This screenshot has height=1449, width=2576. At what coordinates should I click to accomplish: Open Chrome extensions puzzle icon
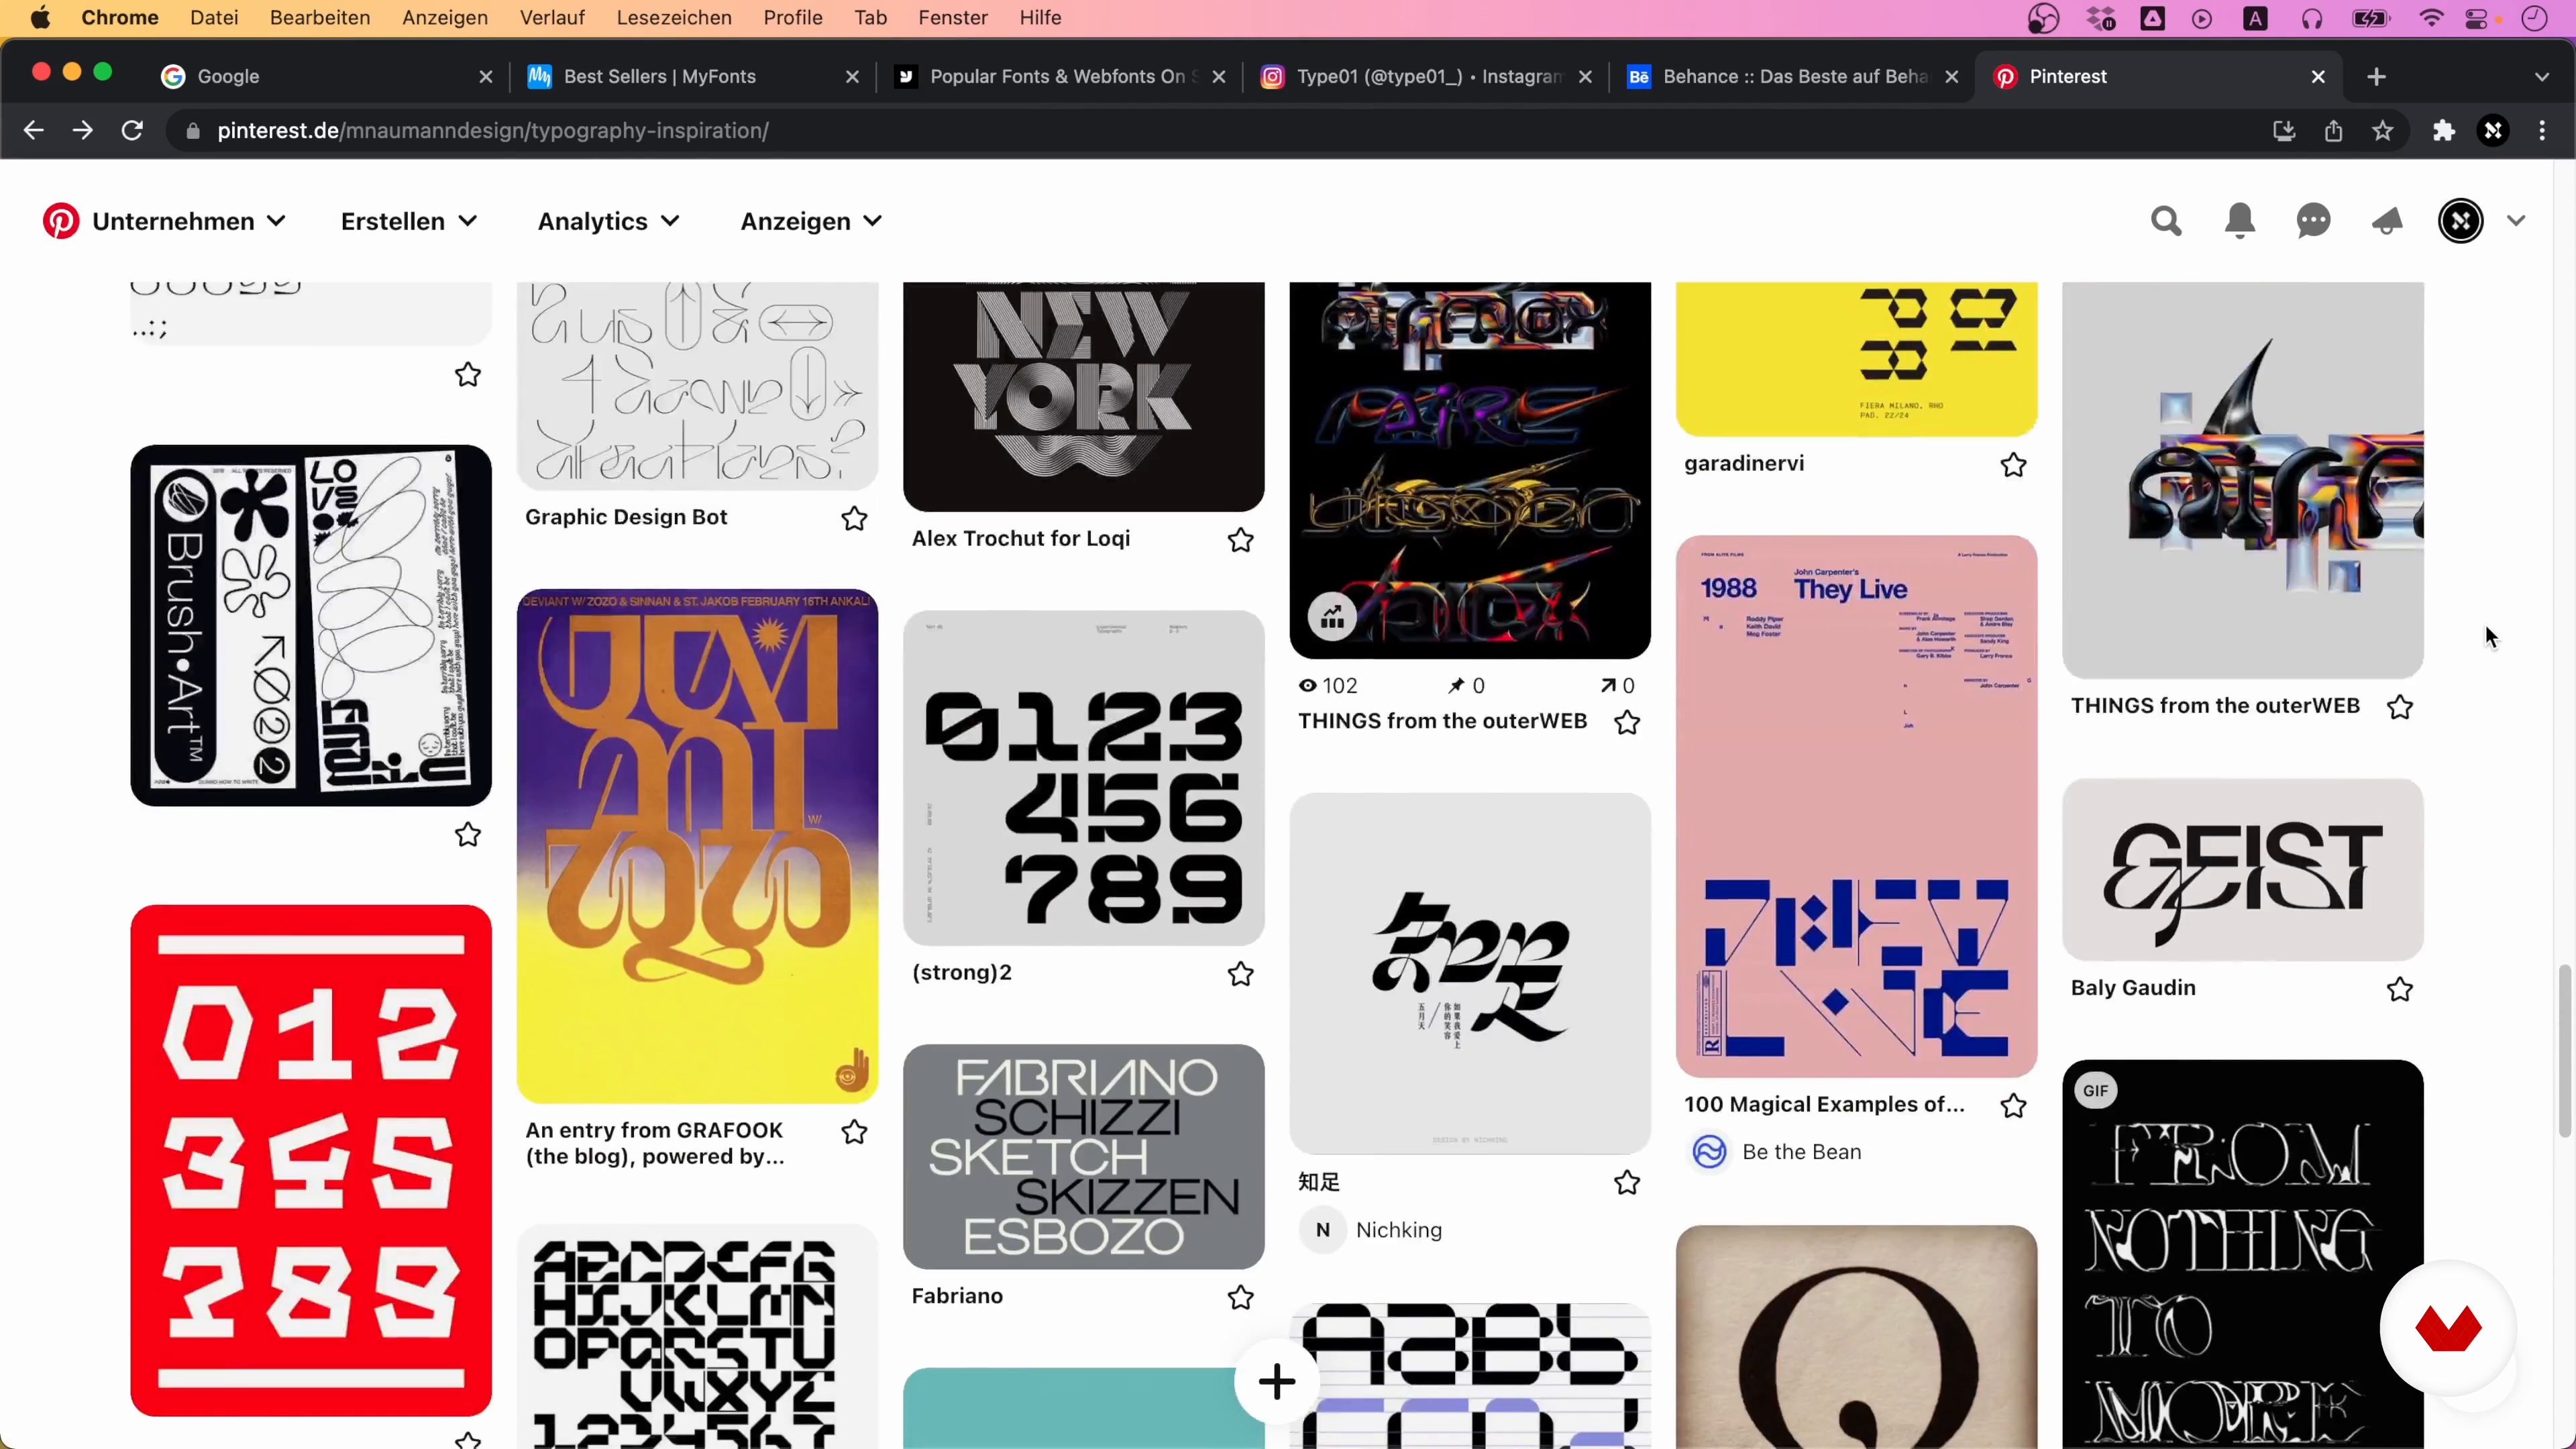click(2444, 131)
